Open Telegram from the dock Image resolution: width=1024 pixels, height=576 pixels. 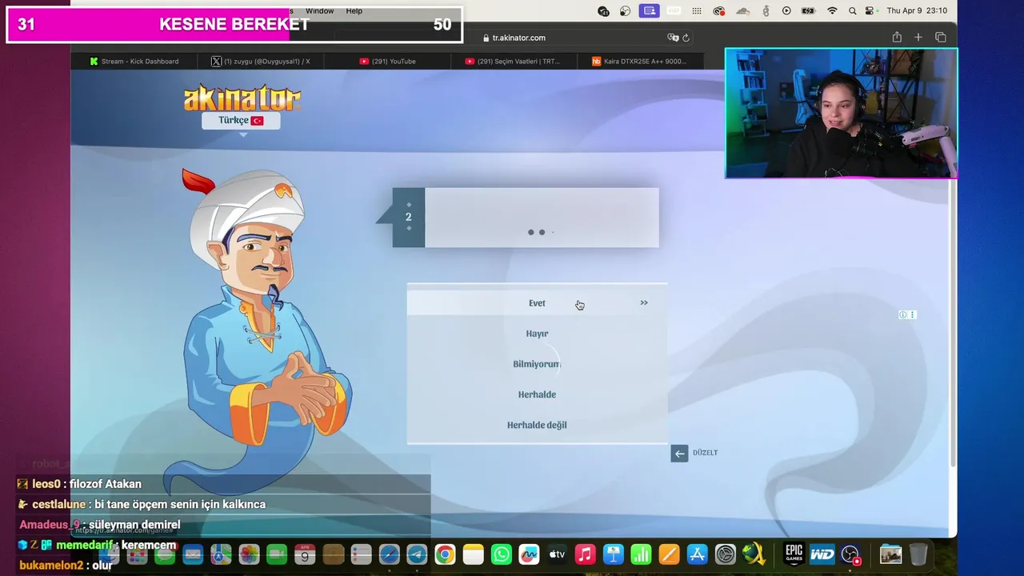[x=417, y=554]
